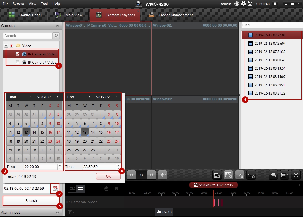This screenshot has height=217, width=303.
Task: Confirm the date range with OK
Action: 108,176
